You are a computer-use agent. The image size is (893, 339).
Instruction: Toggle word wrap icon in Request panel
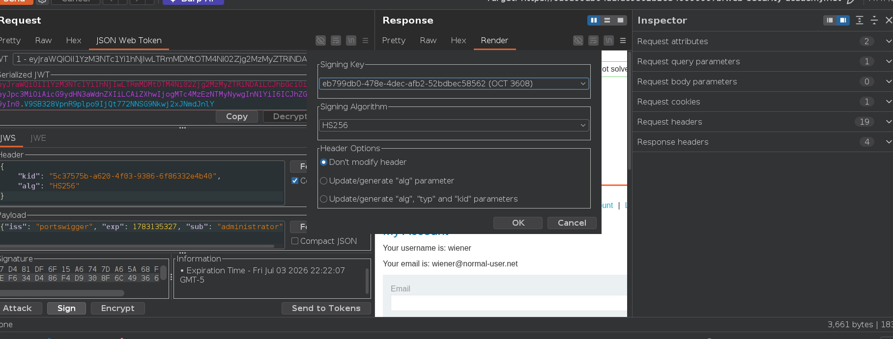(336, 41)
